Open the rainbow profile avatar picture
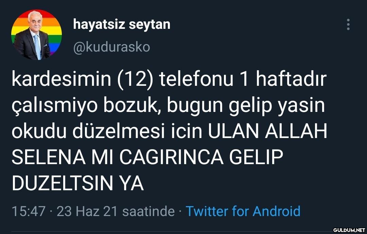 (36, 35)
